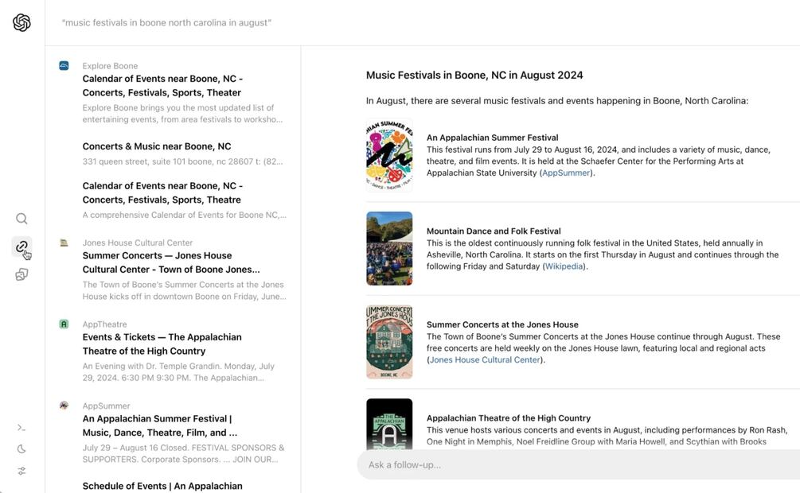Screen dimensions: 800x493
Task: Open Concerts & Music near Boone, NC result
Action: click(x=157, y=146)
